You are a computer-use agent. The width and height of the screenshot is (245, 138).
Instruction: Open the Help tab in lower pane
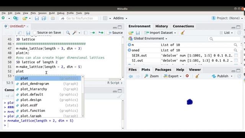click(x=180, y=70)
